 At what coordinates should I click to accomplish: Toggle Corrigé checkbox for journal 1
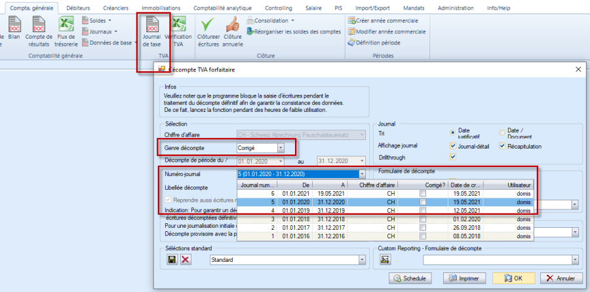[x=423, y=236]
